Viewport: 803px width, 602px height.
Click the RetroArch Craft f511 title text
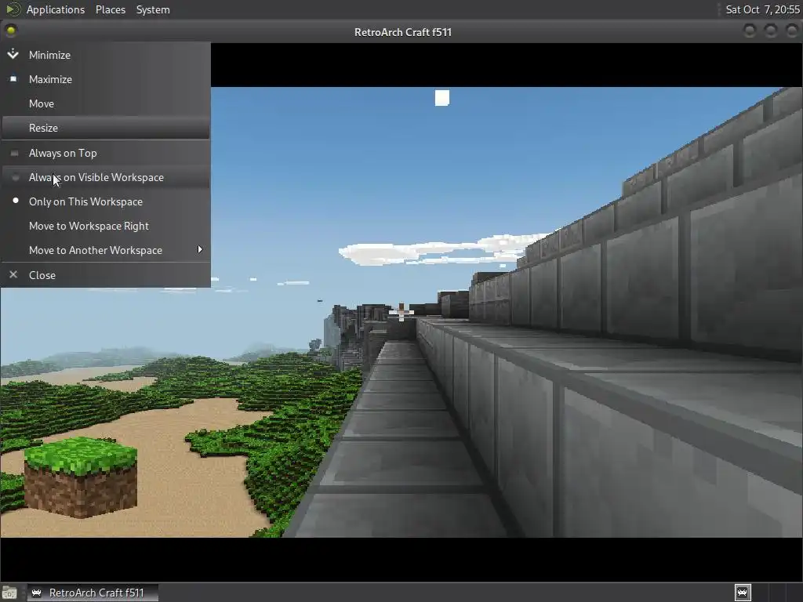pos(402,32)
